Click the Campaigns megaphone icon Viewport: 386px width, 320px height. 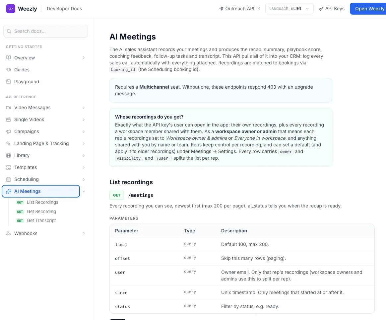[8, 131]
